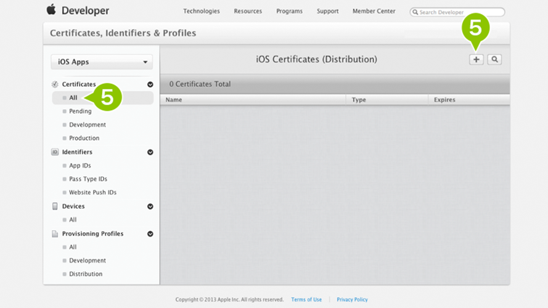Open Pass Type IDs list

(88, 179)
